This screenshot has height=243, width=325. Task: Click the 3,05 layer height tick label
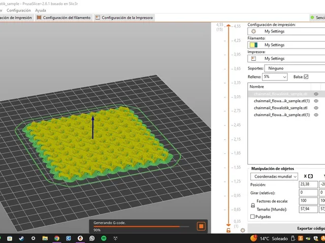(237, 97)
